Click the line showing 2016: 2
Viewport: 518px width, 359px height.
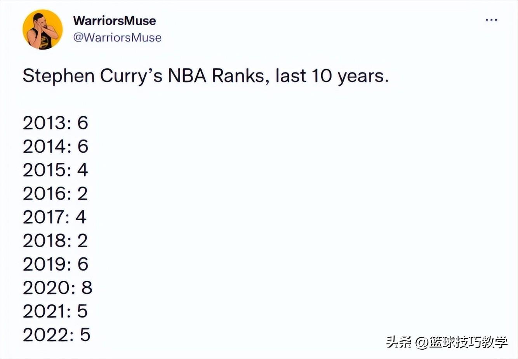pyautogui.click(x=56, y=193)
